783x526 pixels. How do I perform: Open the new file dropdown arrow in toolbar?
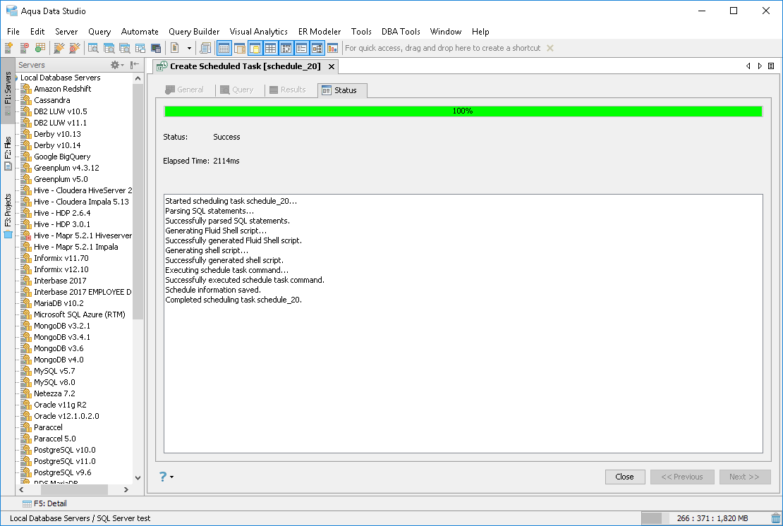(x=189, y=48)
